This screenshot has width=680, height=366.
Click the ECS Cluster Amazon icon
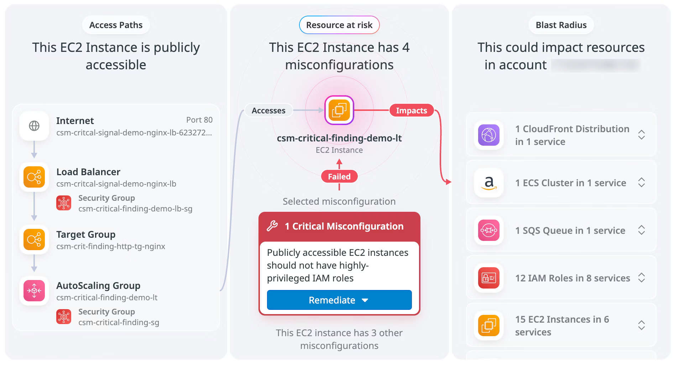click(x=488, y=183)
